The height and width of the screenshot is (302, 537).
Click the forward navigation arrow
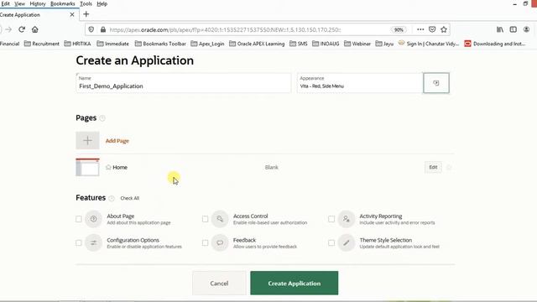(x=8, y=29)
